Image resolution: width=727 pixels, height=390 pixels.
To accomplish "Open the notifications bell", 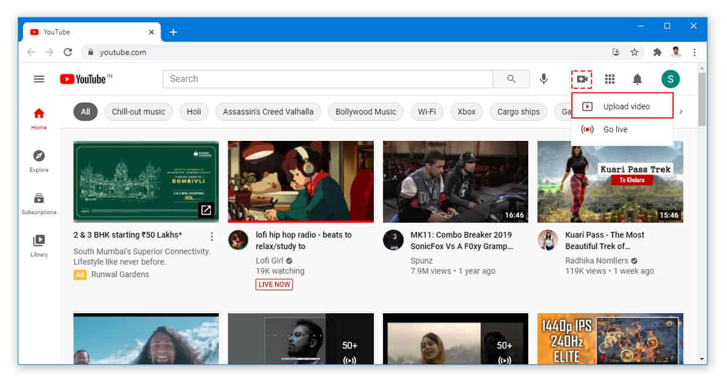I will [637, 79].
